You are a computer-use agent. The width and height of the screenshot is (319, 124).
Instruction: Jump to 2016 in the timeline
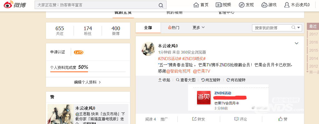[x=313, y=42]
